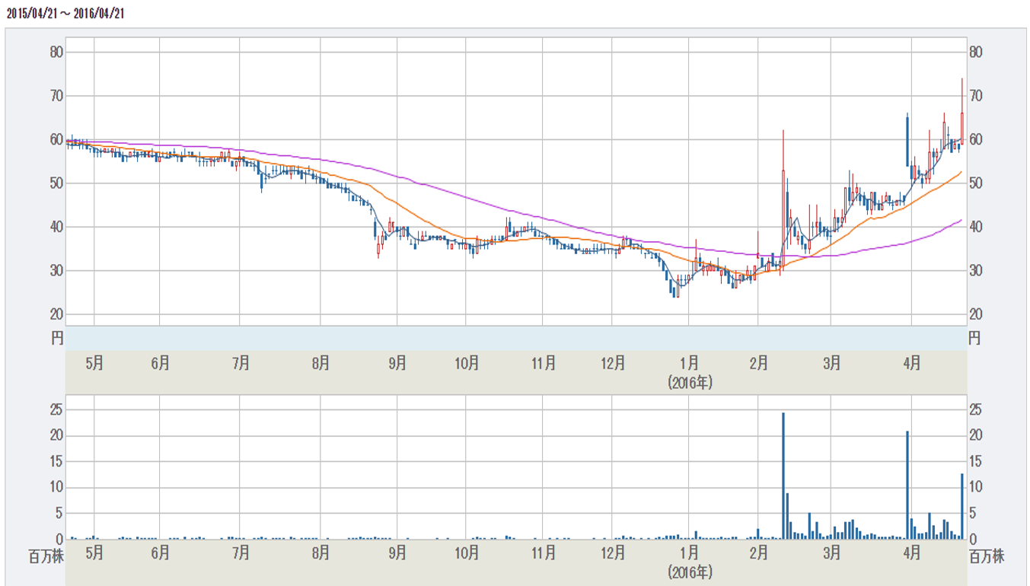
Task: Click the 70 label on the left price axis
Action: click(x=57, y=96)
